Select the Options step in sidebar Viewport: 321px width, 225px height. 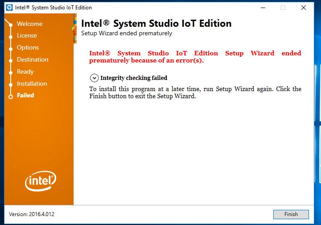click(28, 47)
